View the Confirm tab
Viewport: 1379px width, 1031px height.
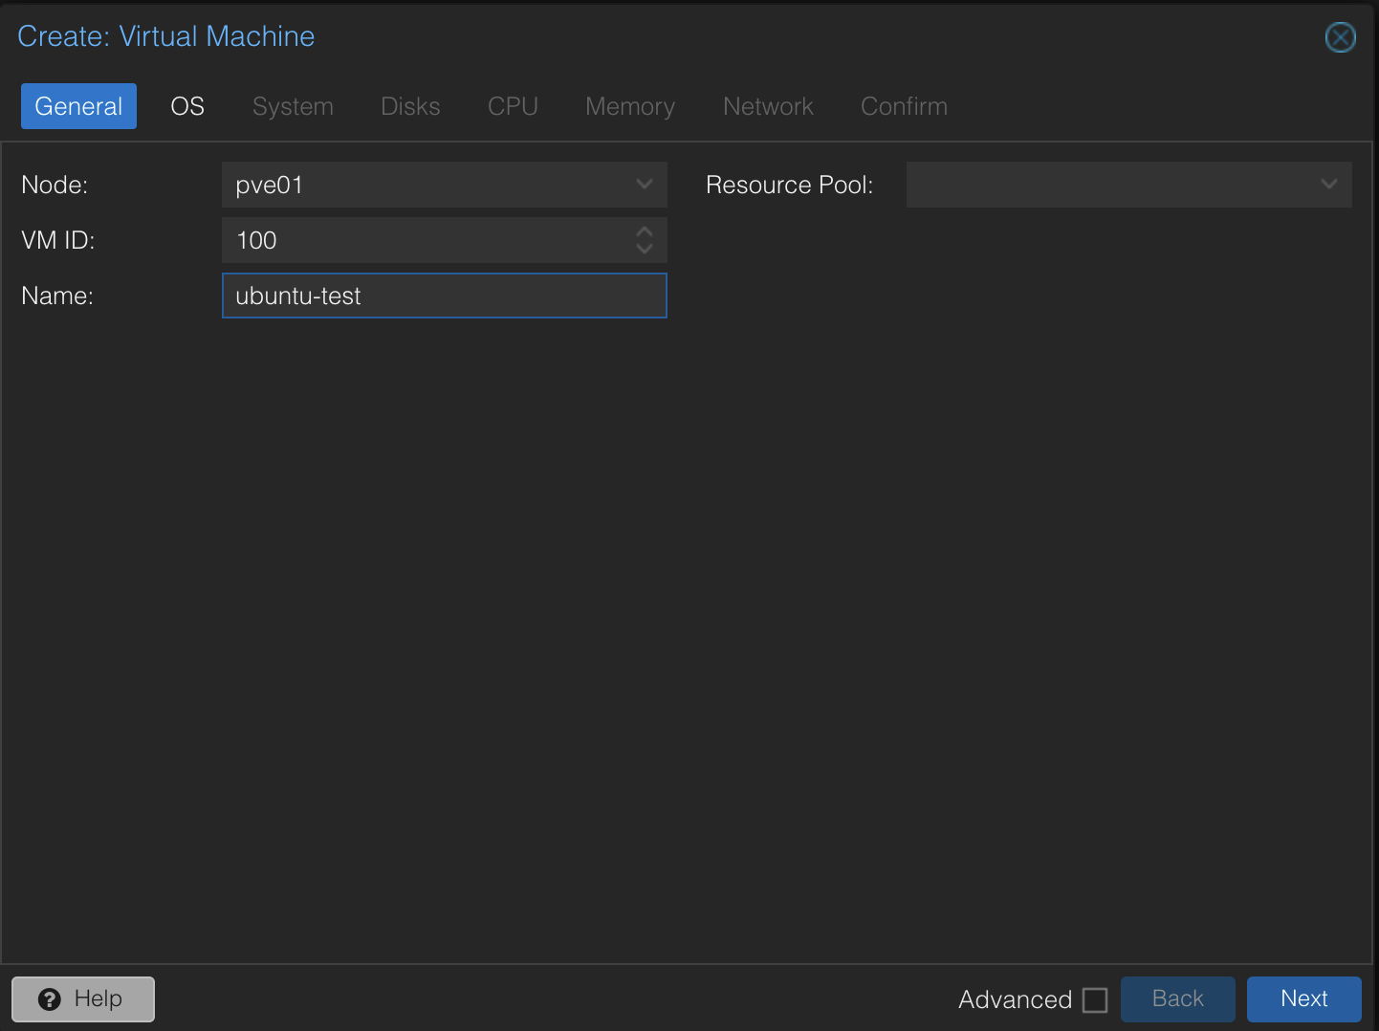[x=903, y=106]
